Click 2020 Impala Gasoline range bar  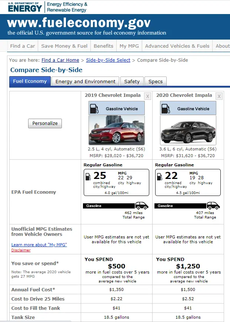pyautogui.click(x=180, y=206)
